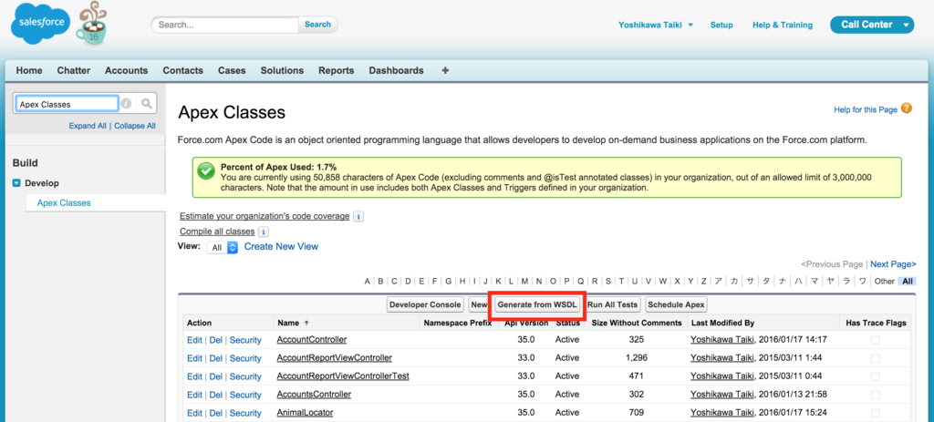Open the Chatter tab
This screenshot has height=422, width=934.
74,70
